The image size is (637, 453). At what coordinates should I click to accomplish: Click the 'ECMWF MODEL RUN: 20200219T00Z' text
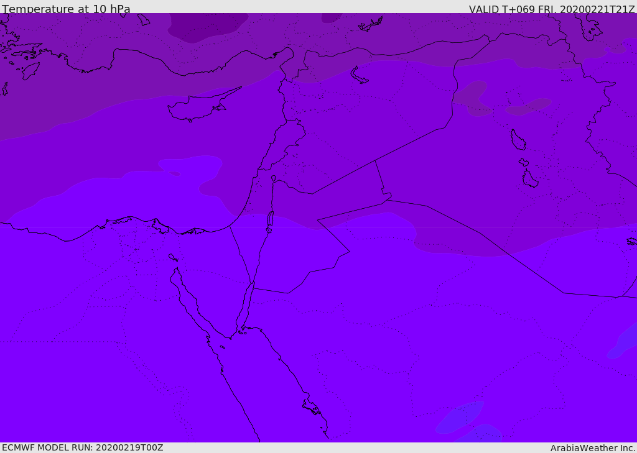[x=83, y=447]
